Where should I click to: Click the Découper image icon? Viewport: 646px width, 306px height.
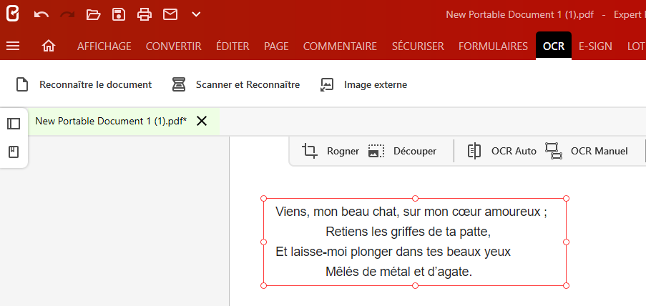coord(376,151)
